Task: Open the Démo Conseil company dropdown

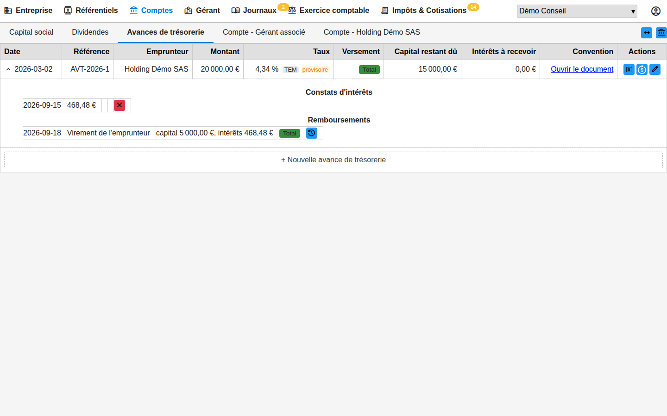Action: coord(577,11)
